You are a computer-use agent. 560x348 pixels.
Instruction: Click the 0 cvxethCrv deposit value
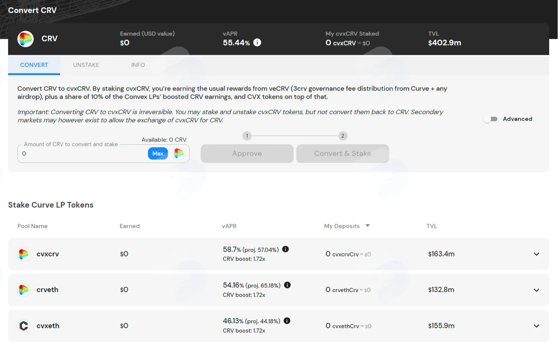[349, 326]
